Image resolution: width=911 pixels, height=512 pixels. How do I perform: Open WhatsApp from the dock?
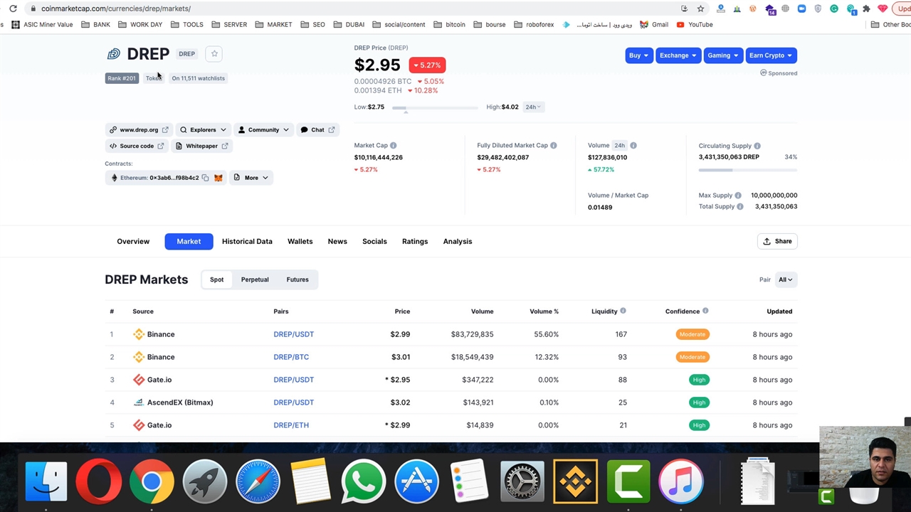point(363,481)
